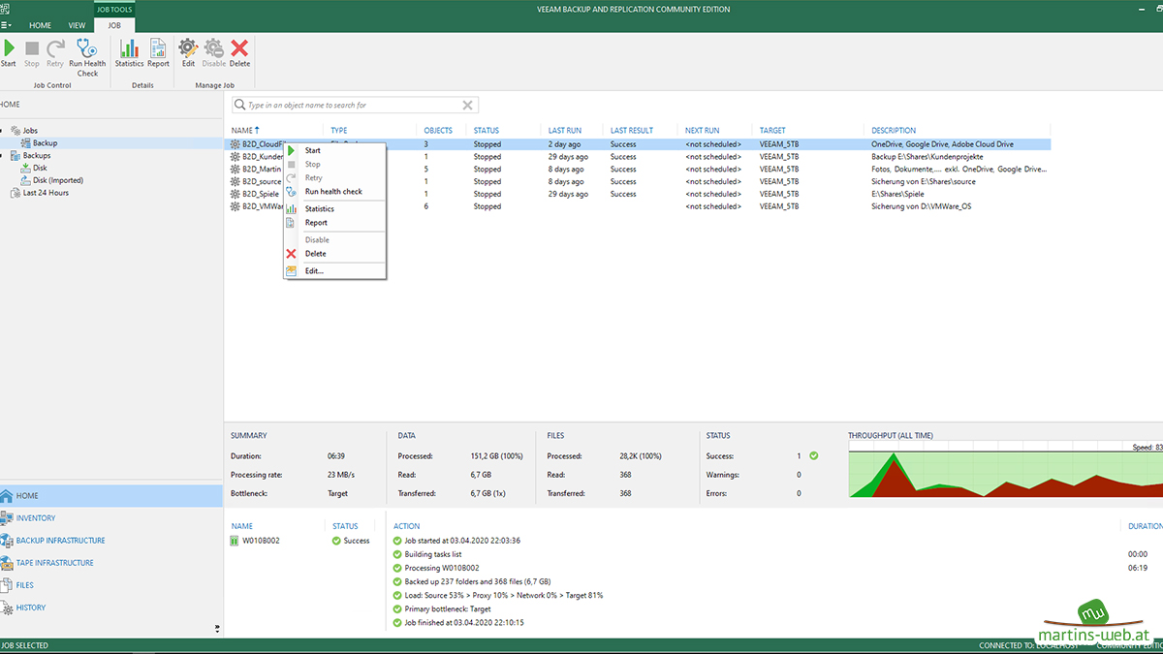Open the Report icon in the ribbon
This screenshot has width=1163, height=654.
(158, 47)
